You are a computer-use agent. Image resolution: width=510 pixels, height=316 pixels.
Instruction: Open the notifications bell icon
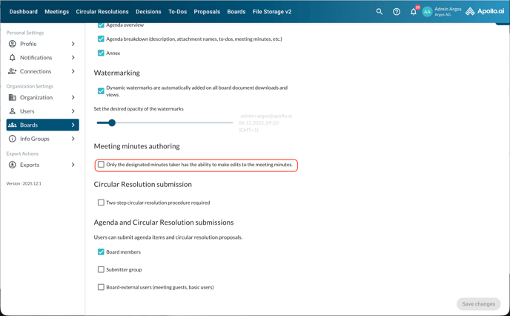click(414, 12)
